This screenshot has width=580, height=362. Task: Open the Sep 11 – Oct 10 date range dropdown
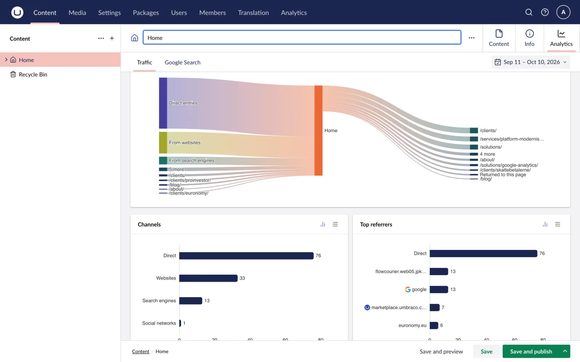pyautogui.click(x=530, y=62)
